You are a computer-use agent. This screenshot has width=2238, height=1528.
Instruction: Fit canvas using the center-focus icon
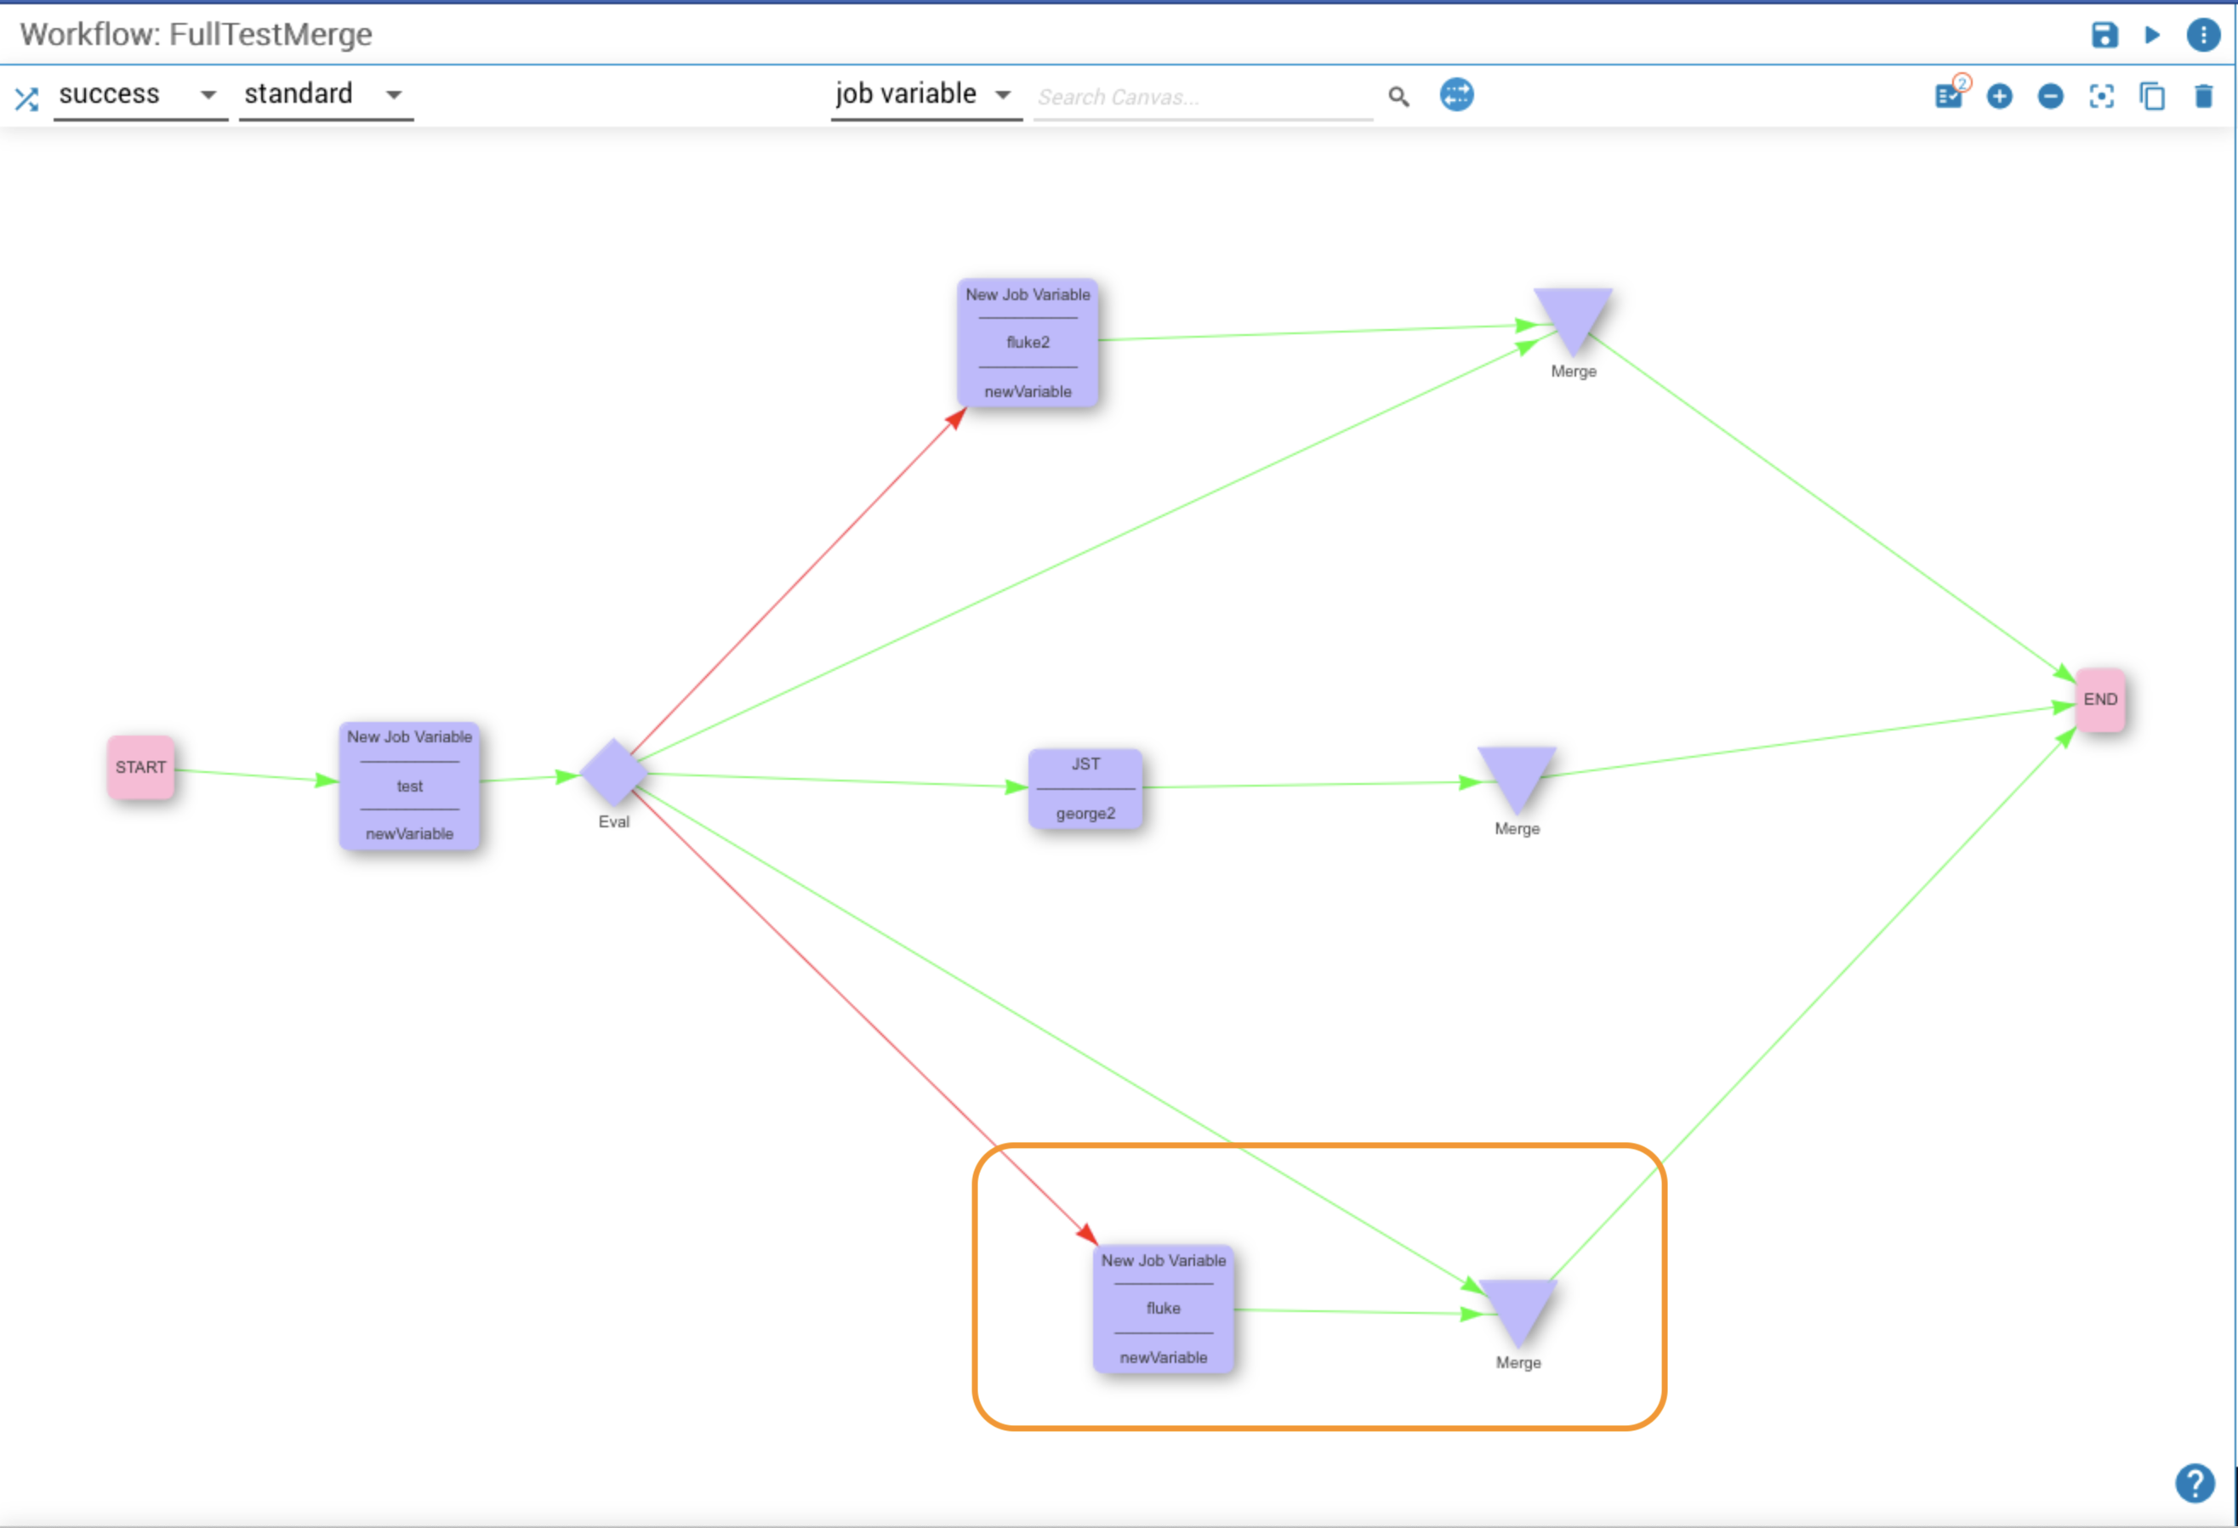(x=2101, y=96)
